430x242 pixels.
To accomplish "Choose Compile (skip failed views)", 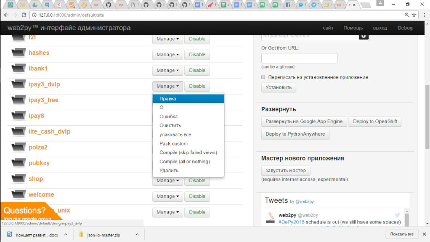I will click(x=189, y=153).
